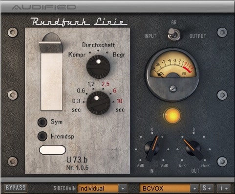Click the IN gain chicken-head knob
Viewport: 235px width, 194px height.
click(152, 148)
